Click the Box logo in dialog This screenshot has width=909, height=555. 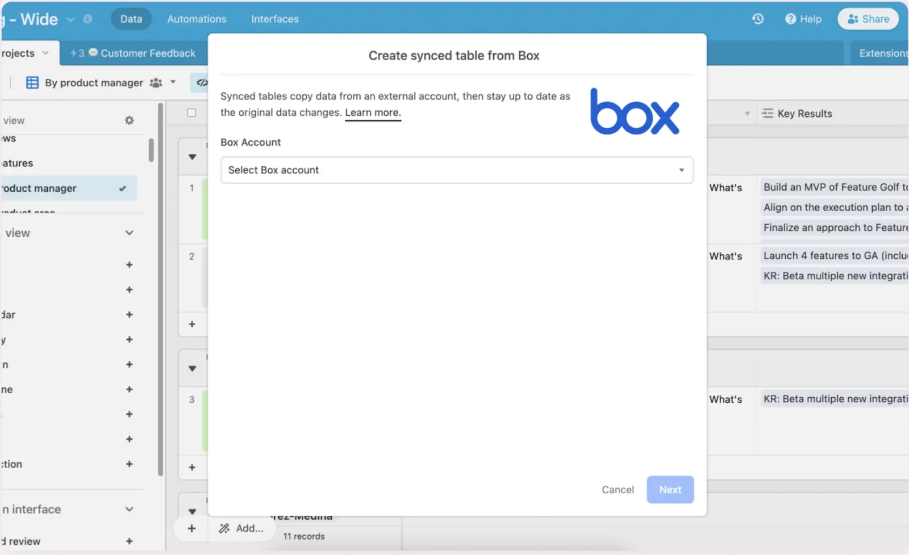click(x=635, y=111)
